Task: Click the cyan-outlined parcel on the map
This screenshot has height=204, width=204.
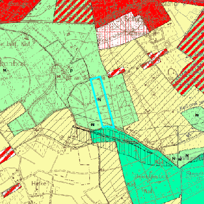Action: (102, 102)
